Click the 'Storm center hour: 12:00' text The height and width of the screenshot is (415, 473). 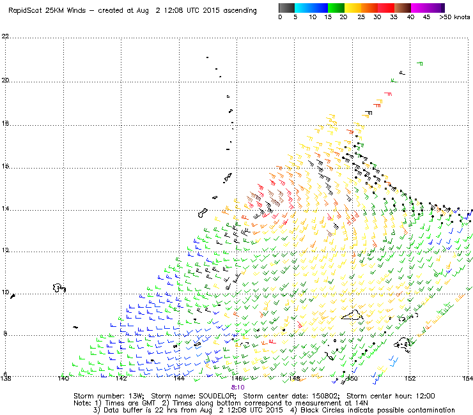coord(391,396)
